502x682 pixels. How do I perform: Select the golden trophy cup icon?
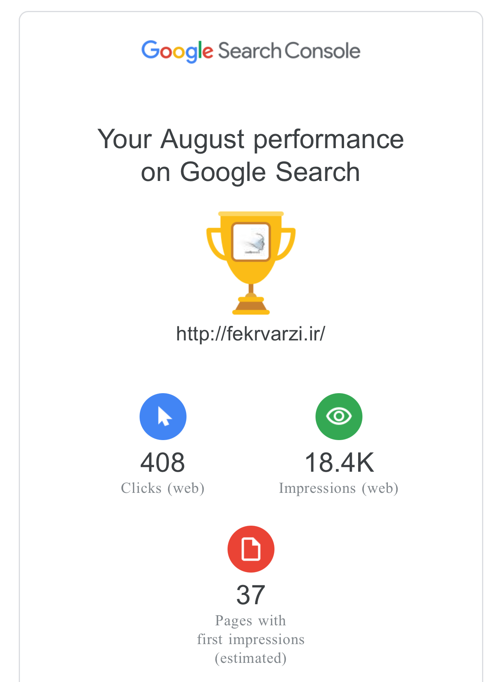coord(251,263)
